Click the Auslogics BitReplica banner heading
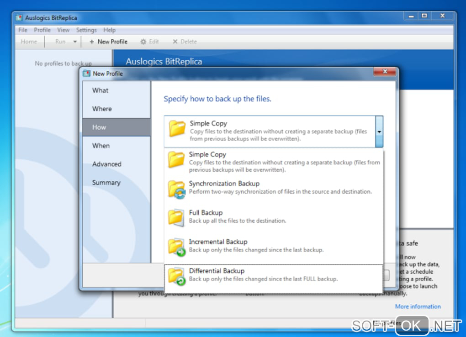This screenshot has height=337, width=466. tap(164, 62)
